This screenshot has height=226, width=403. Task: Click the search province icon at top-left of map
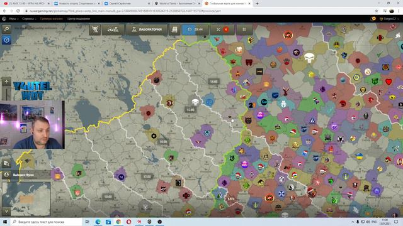point(6,29)
